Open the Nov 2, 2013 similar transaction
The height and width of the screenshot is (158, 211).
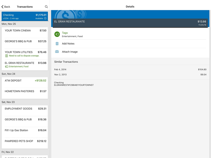coord(130,75)
